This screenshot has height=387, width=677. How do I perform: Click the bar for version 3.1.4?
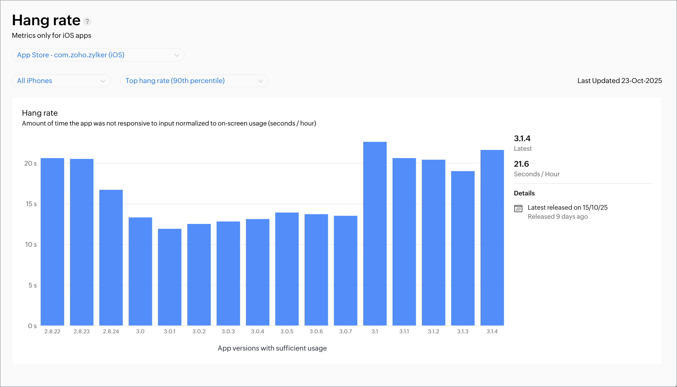pyautogui.click(x=492, y=238)
